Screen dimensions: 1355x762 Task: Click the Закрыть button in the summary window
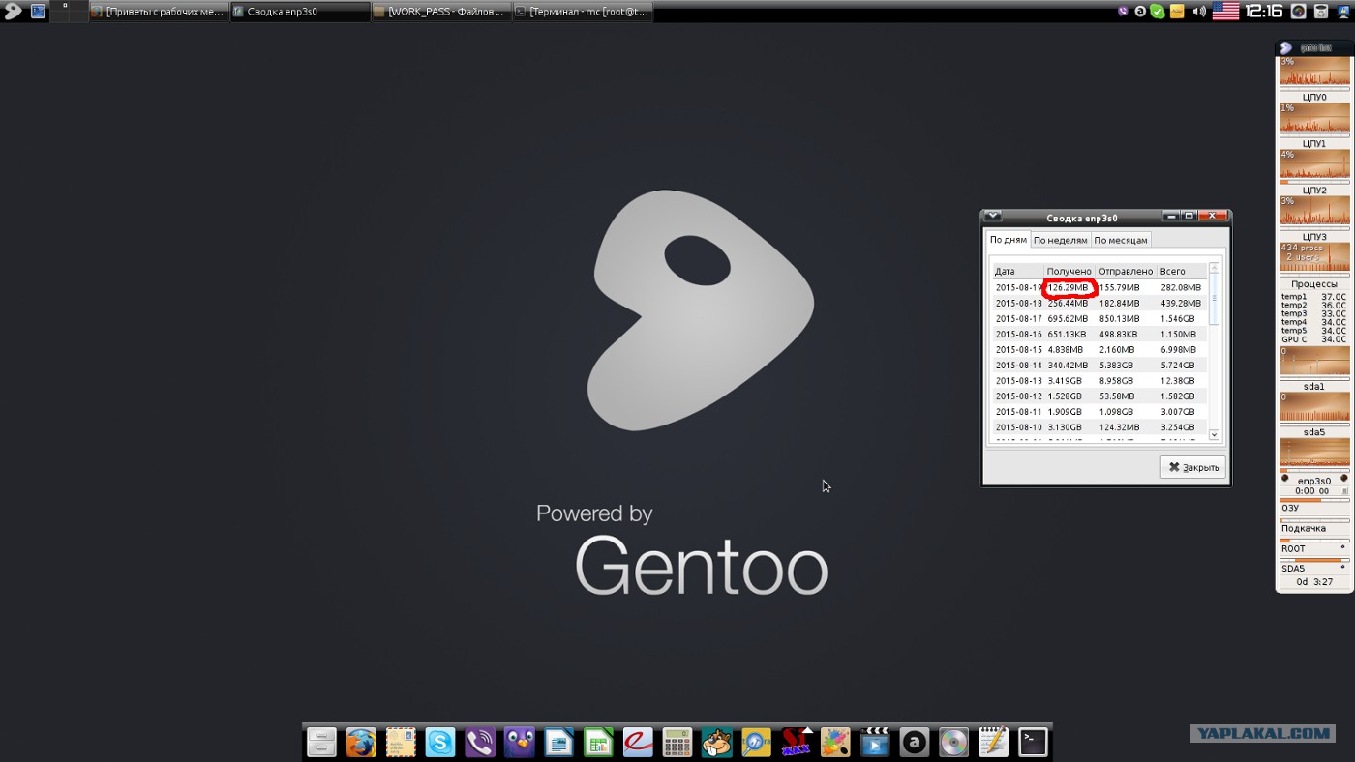tap(1193, 467)
